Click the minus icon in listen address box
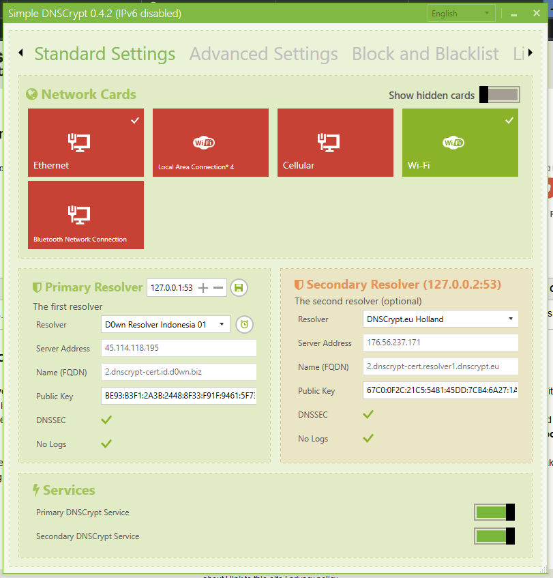This screenshot has width=553, height=578. (x=218, y=287)
